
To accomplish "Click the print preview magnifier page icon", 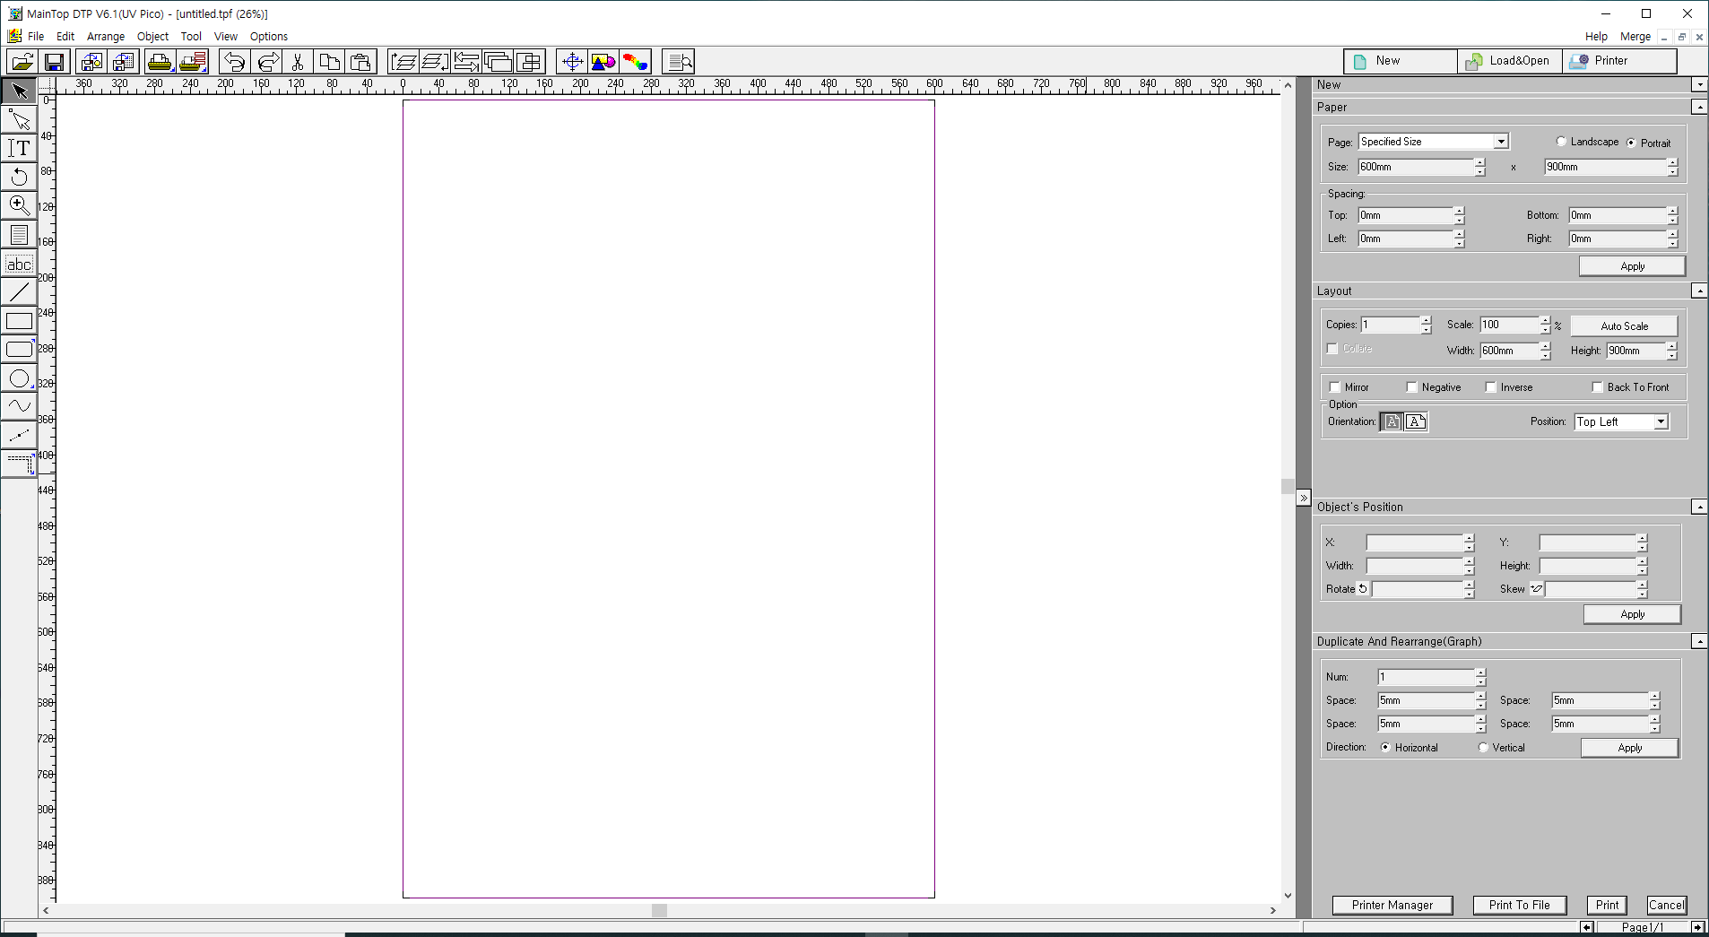I will 679,62.
